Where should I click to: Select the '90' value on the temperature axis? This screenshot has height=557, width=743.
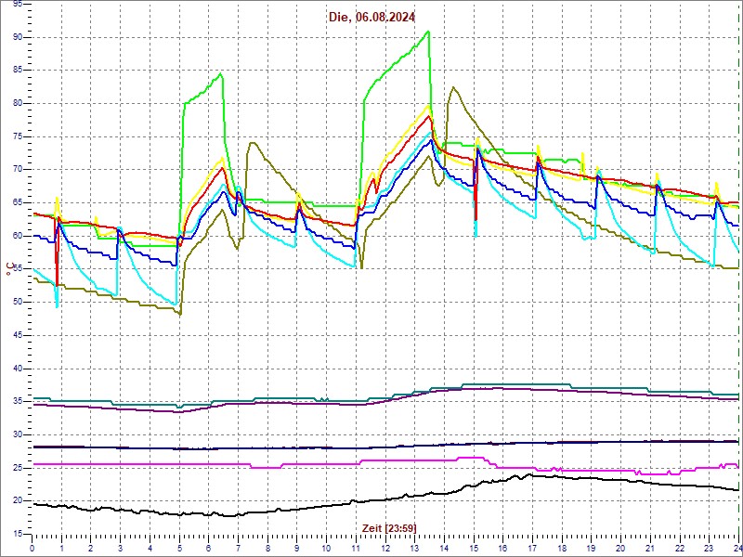[18, 37]
